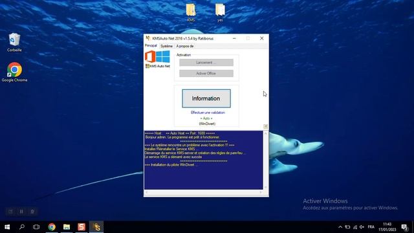414x233 pixels.
Task: Click the Installation du pilote WinDivert line
Action: click(171, 164)
